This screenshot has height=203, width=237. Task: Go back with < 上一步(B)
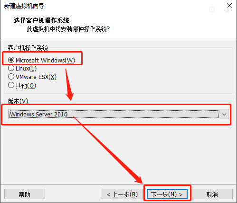pos(122,194)
